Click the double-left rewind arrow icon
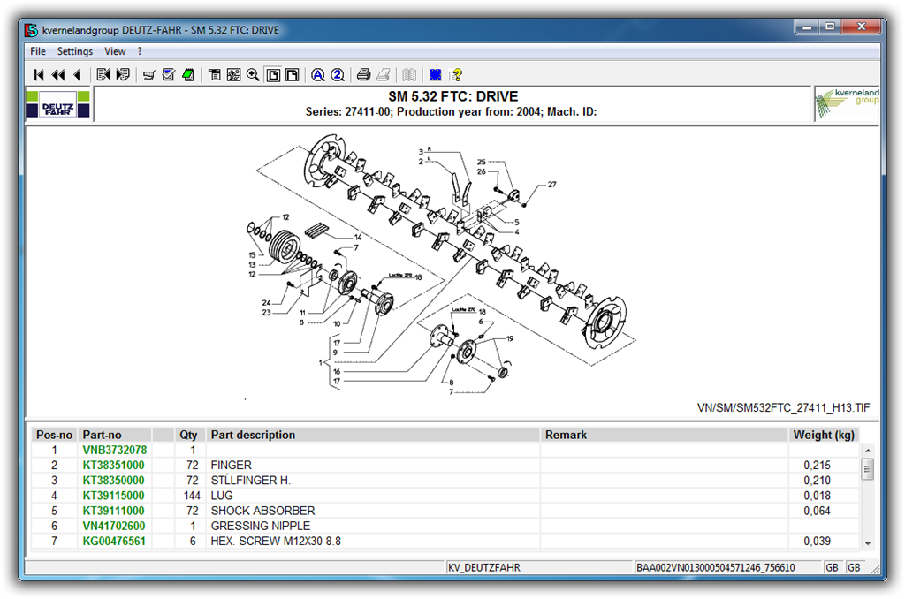 click(58, 74)
